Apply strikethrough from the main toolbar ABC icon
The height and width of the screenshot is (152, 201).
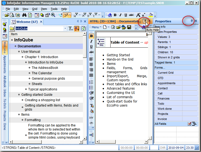(131, 15)
